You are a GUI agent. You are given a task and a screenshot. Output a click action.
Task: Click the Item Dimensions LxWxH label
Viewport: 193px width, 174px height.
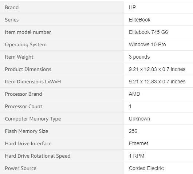33,82
